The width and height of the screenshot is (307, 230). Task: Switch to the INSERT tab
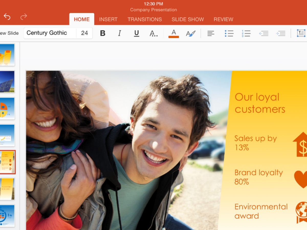(x=108, y=19)
